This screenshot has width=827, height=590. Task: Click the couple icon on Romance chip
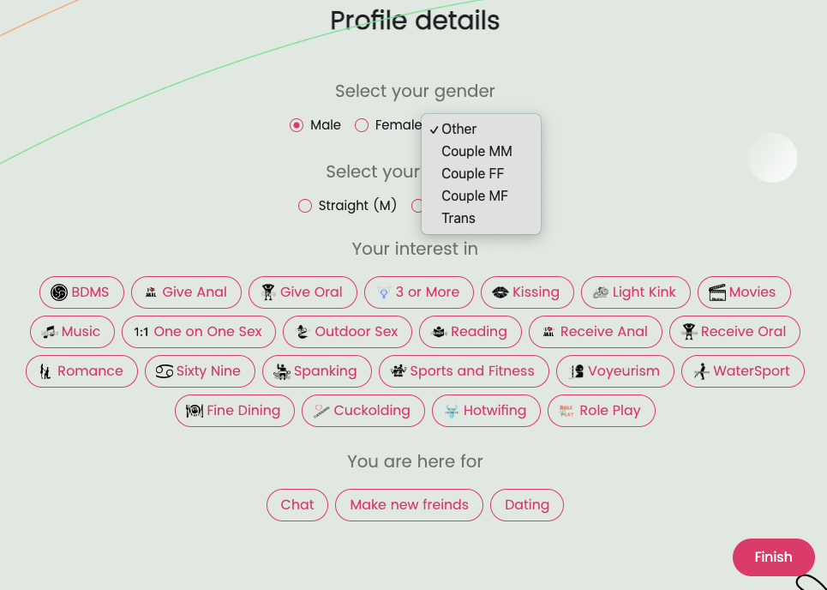click(45, 371)
